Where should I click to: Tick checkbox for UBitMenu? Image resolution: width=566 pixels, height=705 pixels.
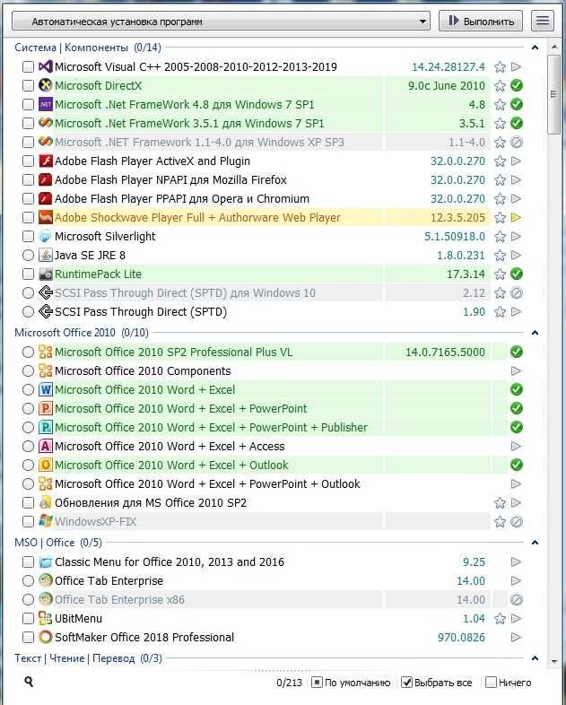click(28, 619)
